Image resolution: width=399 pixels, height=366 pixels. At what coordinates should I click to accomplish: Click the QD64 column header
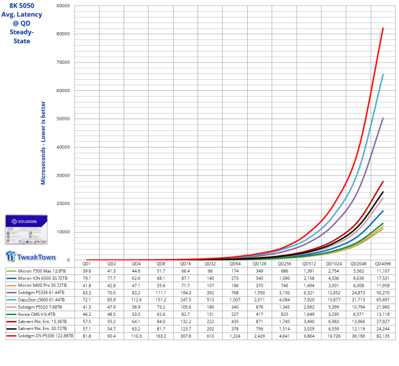click(235, 264)
